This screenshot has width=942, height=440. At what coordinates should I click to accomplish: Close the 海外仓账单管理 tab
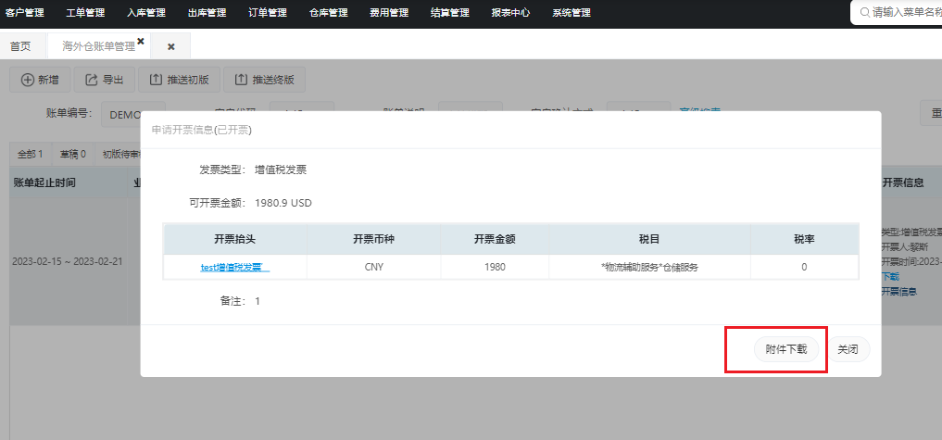coord(141,41)
